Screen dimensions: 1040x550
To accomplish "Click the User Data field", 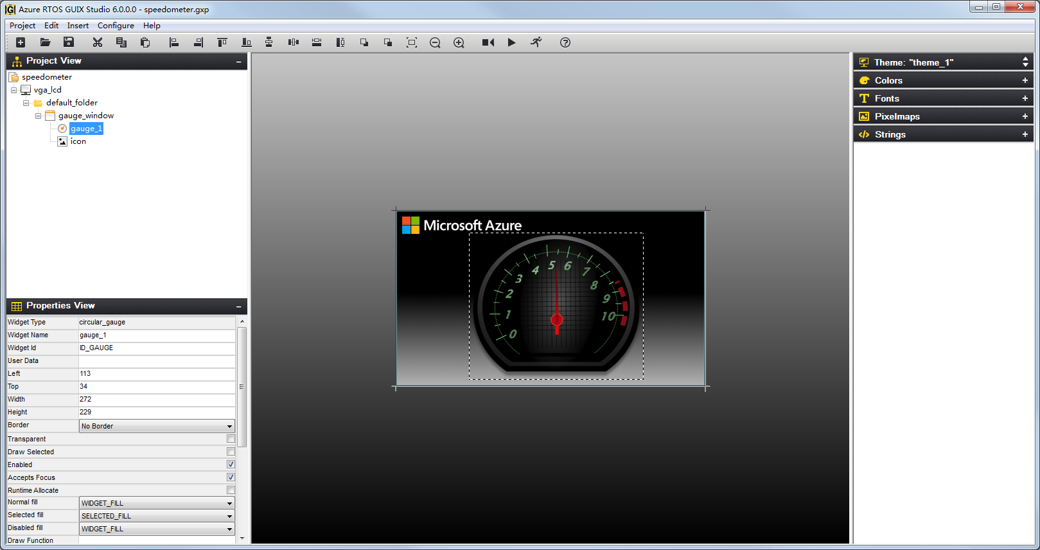I will tap(157, 360).
